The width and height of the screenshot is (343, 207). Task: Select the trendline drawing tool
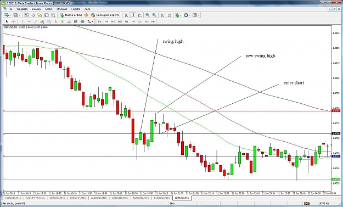36,21
